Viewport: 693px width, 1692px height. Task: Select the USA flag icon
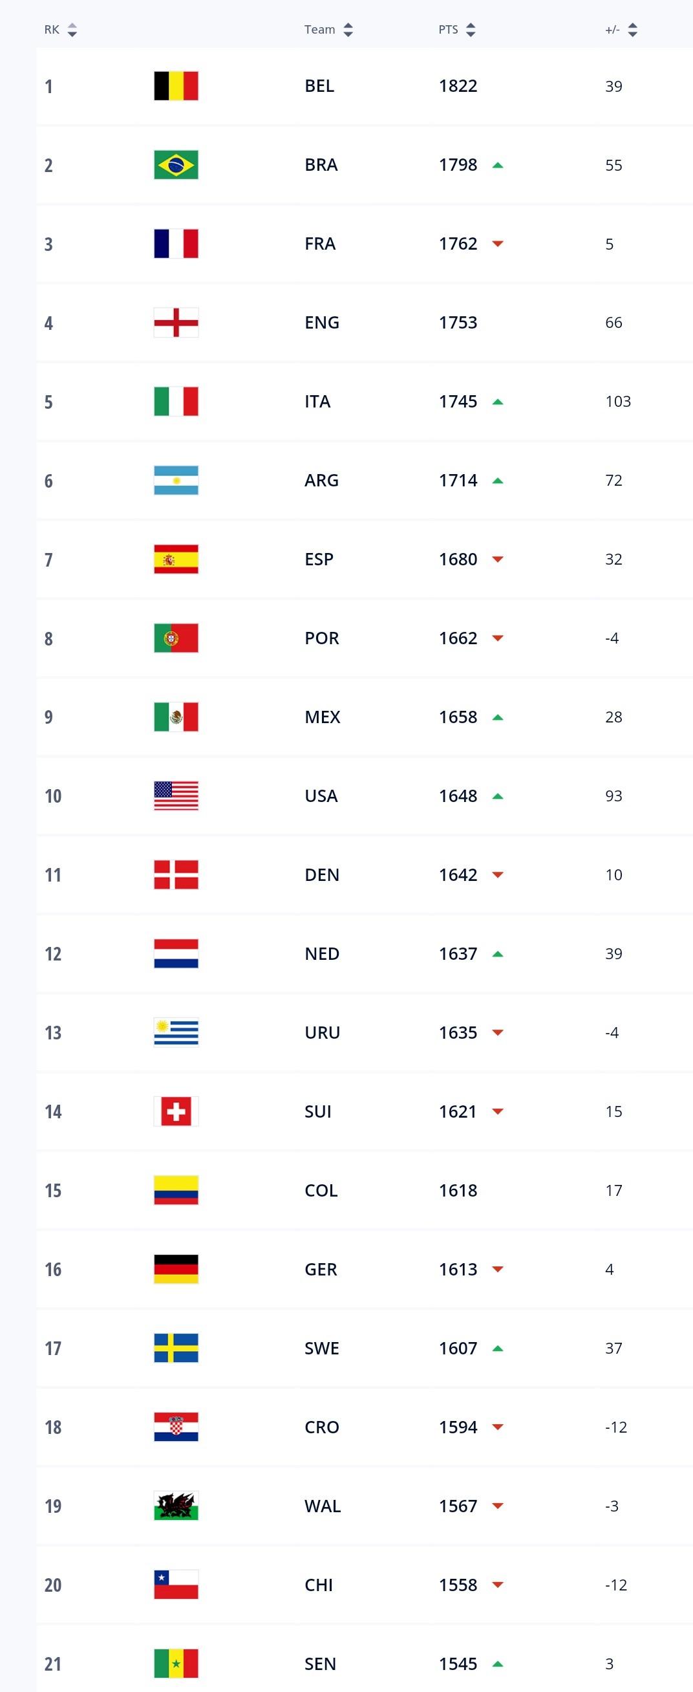(x=176, y=796)
